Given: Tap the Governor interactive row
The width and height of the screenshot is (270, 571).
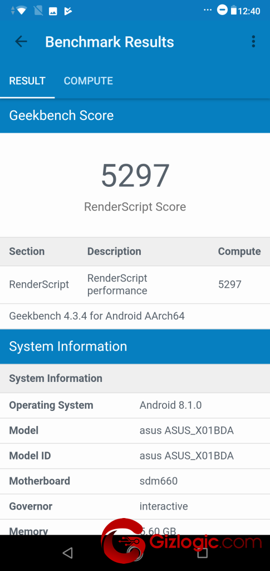Looking at the screenshot, I should click(x=135, y=506).
